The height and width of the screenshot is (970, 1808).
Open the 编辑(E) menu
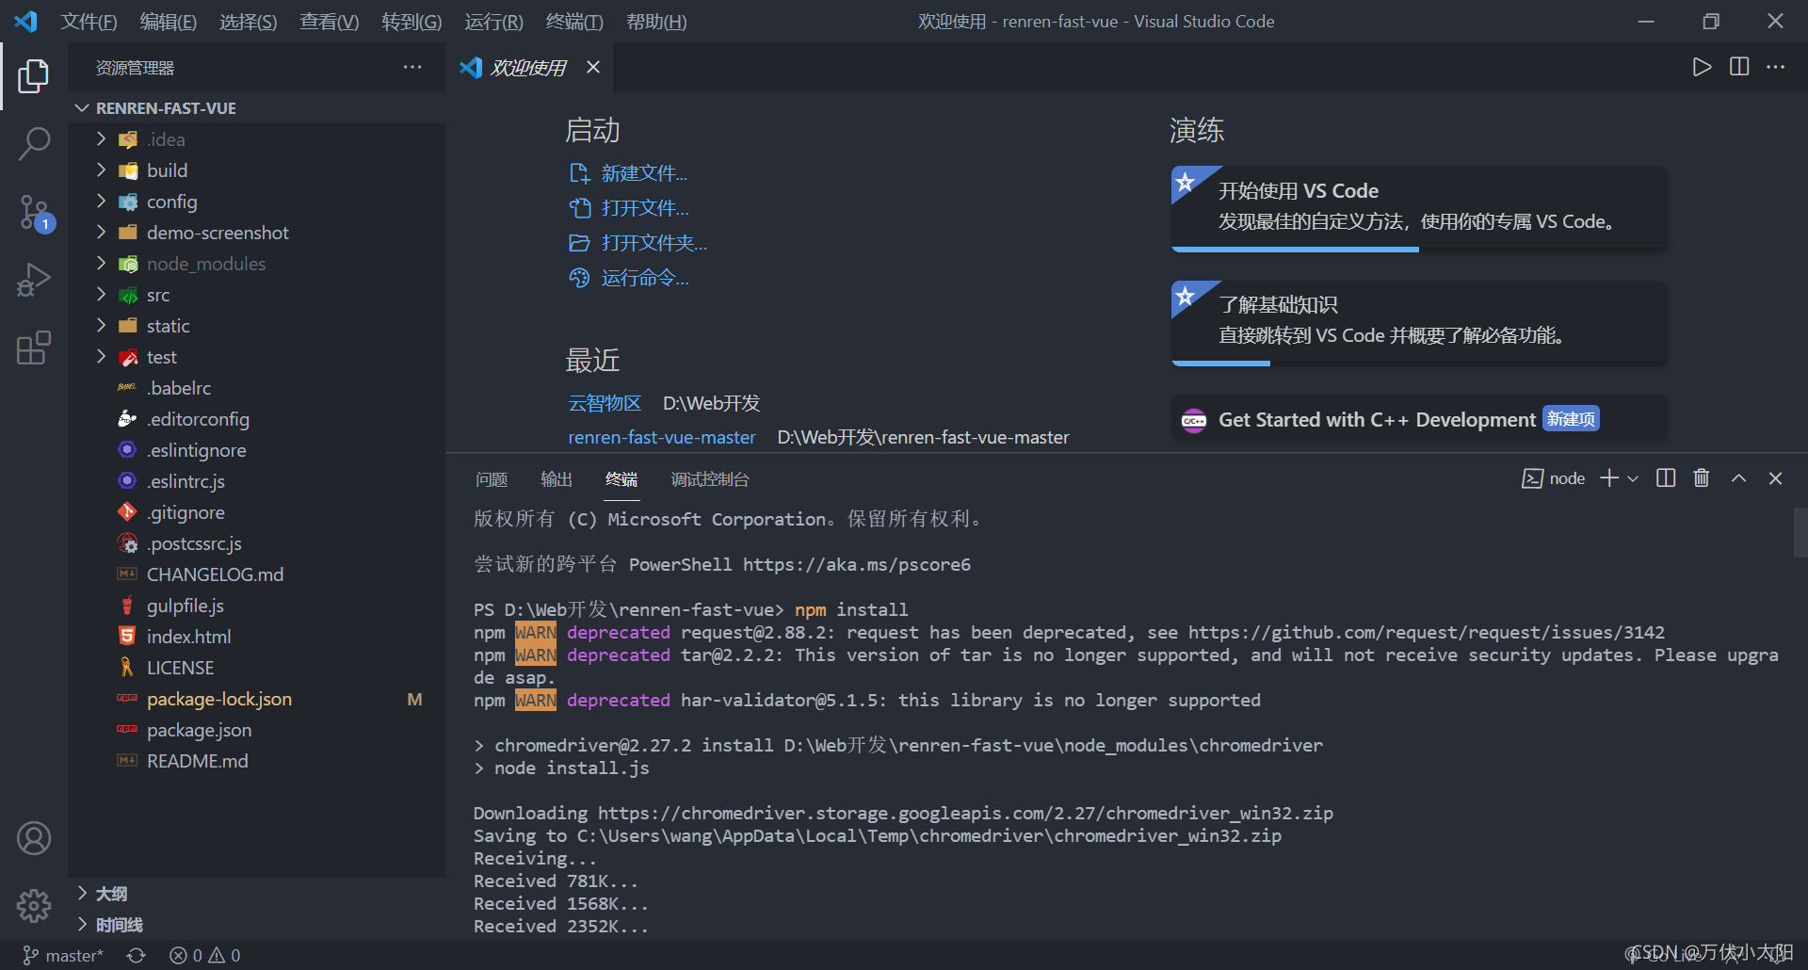(168, 22)
